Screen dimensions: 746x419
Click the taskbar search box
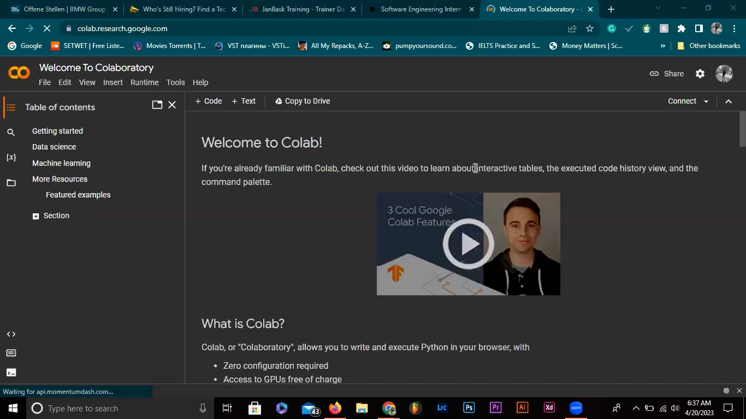click(120, 408)
